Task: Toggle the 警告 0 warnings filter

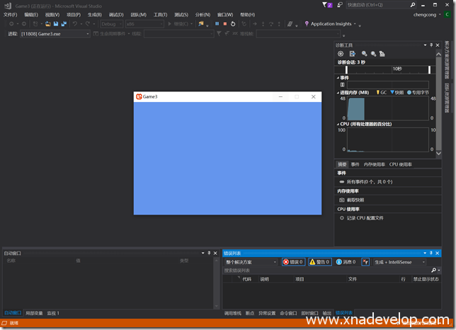Action: [x=319, y=262]
